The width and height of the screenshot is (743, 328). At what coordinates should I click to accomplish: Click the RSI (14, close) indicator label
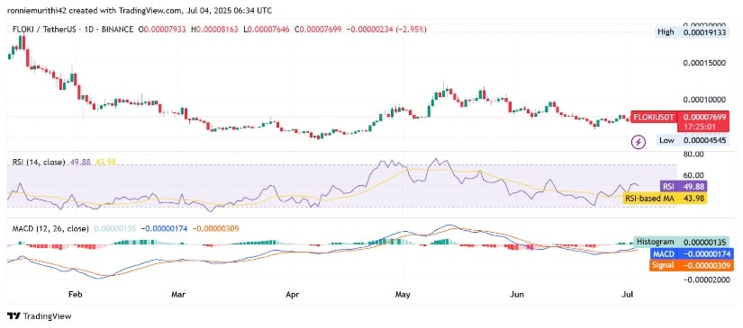(x=39, y=162)
